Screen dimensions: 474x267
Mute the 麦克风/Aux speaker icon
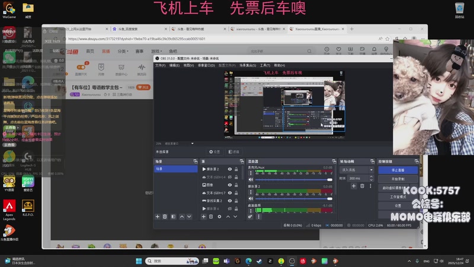251,180
